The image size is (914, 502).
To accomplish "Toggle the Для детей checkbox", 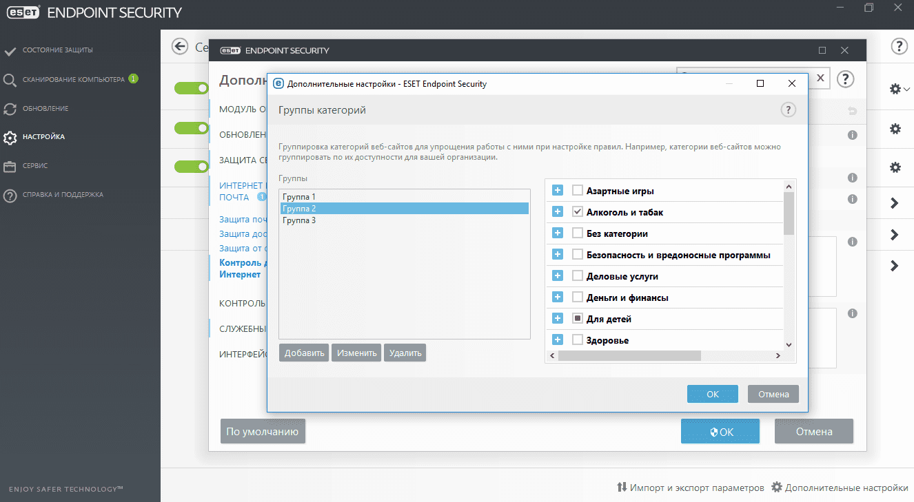I will coord(578,319).
